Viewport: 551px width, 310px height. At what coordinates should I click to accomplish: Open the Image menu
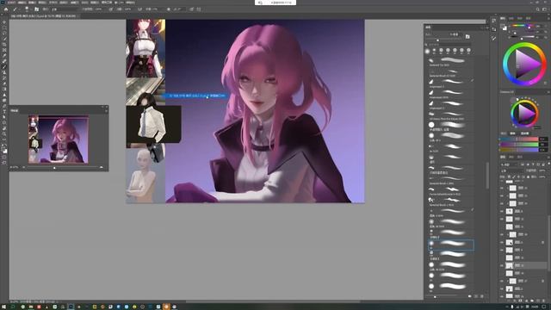[32, 3]
